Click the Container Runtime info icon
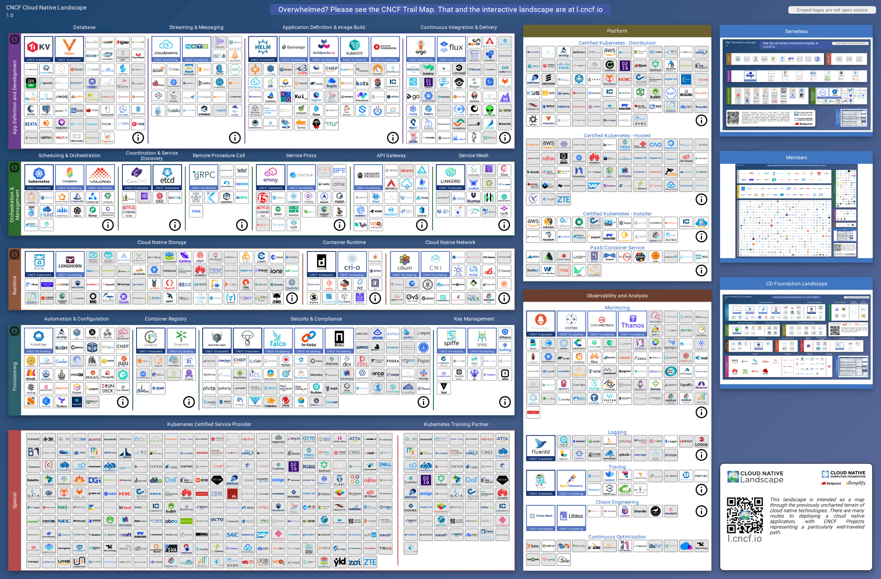This screenshot has width=881, height=579. click(375, 298)
